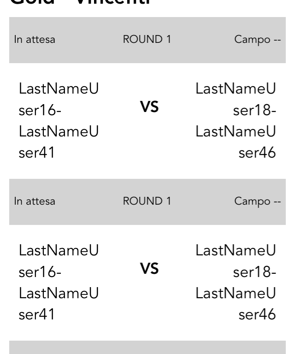This screenshot has width=295, height=354.
Task: Click 'Campo --' field in second match header
Action: [258, 201]
